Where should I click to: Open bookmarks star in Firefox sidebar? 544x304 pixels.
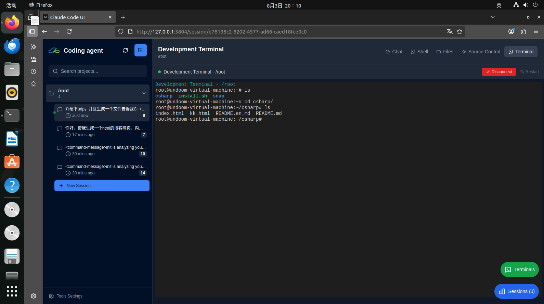coord(34,84)
